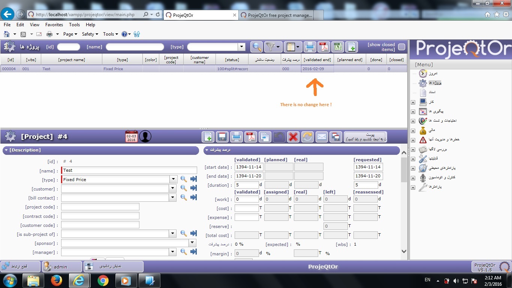Open the columns selector dropdown
512x288 pixels.
tap(292, 47)
